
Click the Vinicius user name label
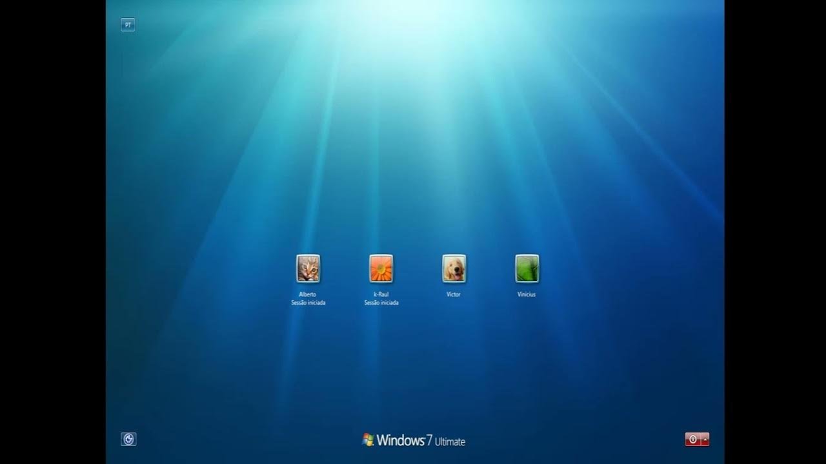pyautogui.click(x=527, y=295)
